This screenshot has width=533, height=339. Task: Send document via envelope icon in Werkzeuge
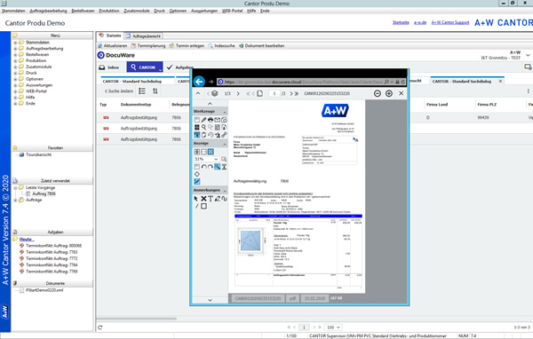218,120
